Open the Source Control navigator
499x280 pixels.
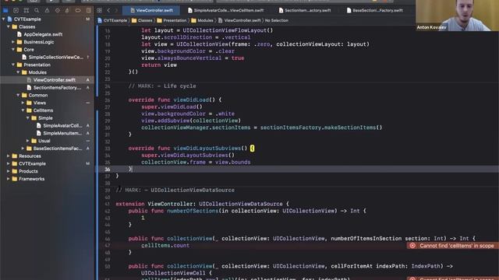pos(16,10)
